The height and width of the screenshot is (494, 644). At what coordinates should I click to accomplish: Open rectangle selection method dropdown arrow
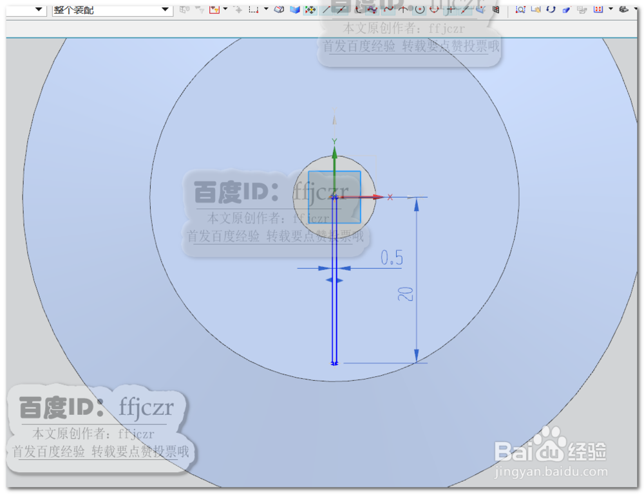(x=266, y=9)
